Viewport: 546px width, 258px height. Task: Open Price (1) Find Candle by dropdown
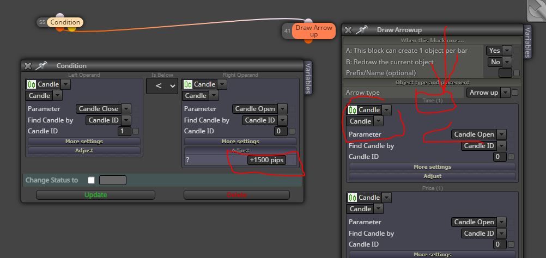click(x=483, y=234)
